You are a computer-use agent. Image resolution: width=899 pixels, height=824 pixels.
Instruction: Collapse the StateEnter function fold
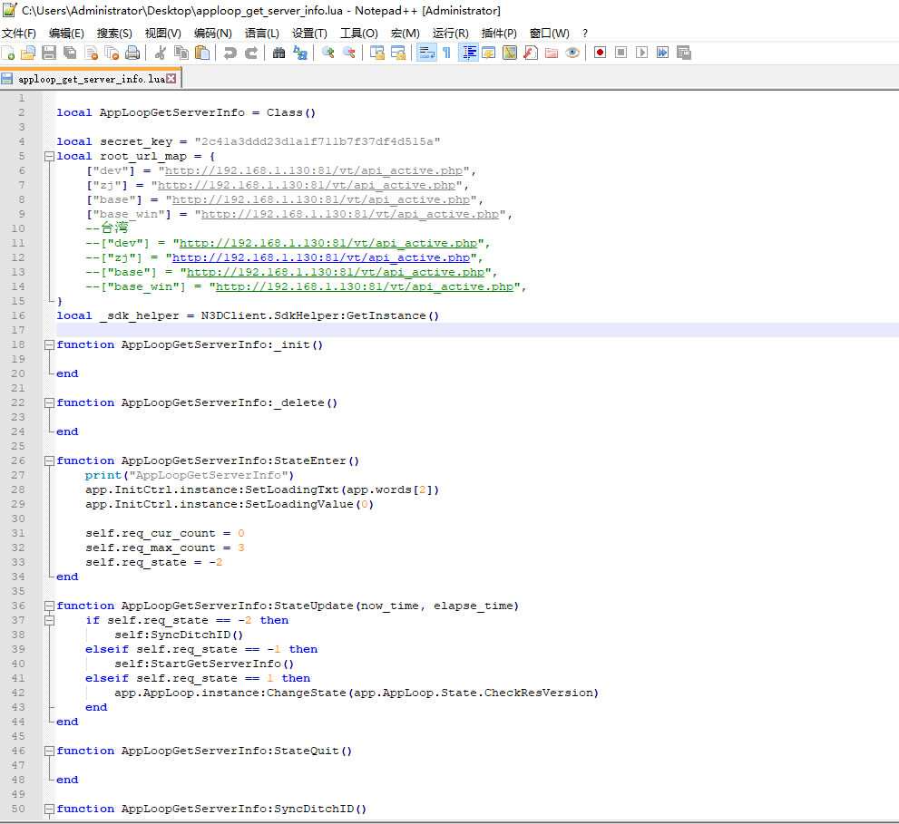point(48,460)
